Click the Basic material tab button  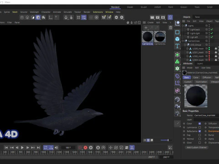[x=187, y=77]
